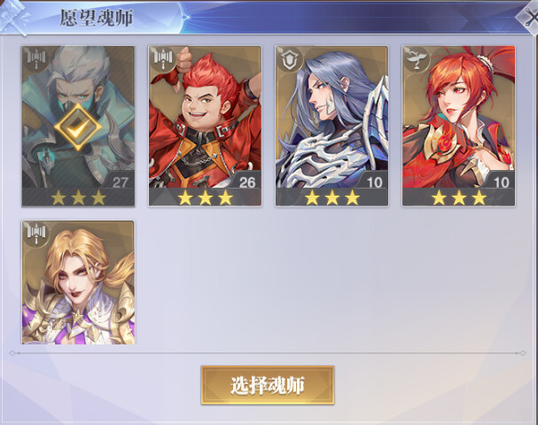Click the level 10 badge on blue-haired card
The height and width of the screenshot is (425, 538).
point(374,182)
